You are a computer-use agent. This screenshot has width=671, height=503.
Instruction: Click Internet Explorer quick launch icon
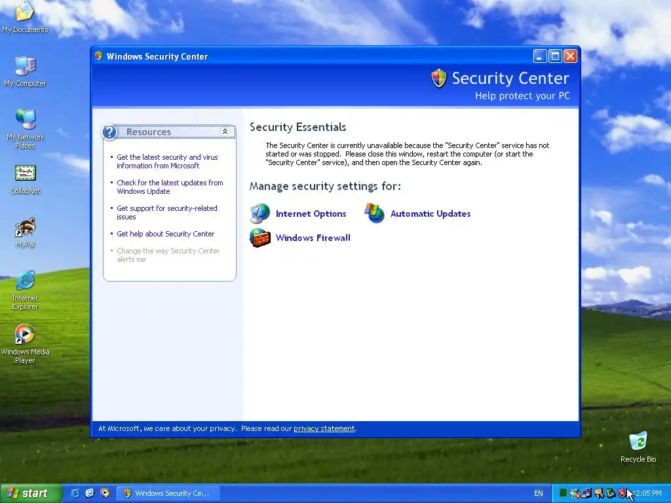(75, 493)
